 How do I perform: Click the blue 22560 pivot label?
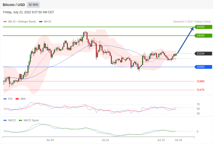[203, 67]
